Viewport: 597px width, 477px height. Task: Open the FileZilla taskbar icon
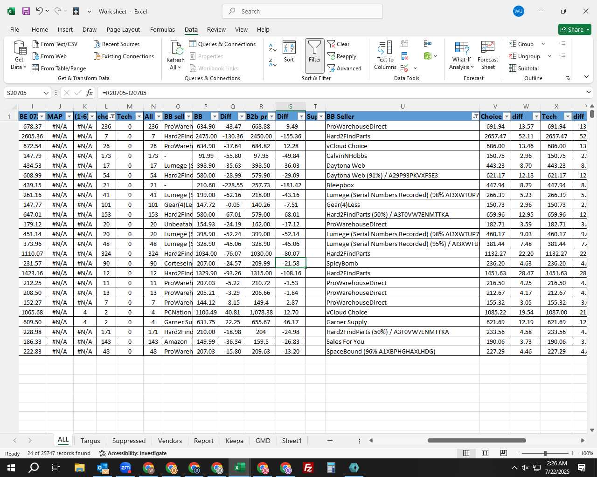tap(308, 468)
